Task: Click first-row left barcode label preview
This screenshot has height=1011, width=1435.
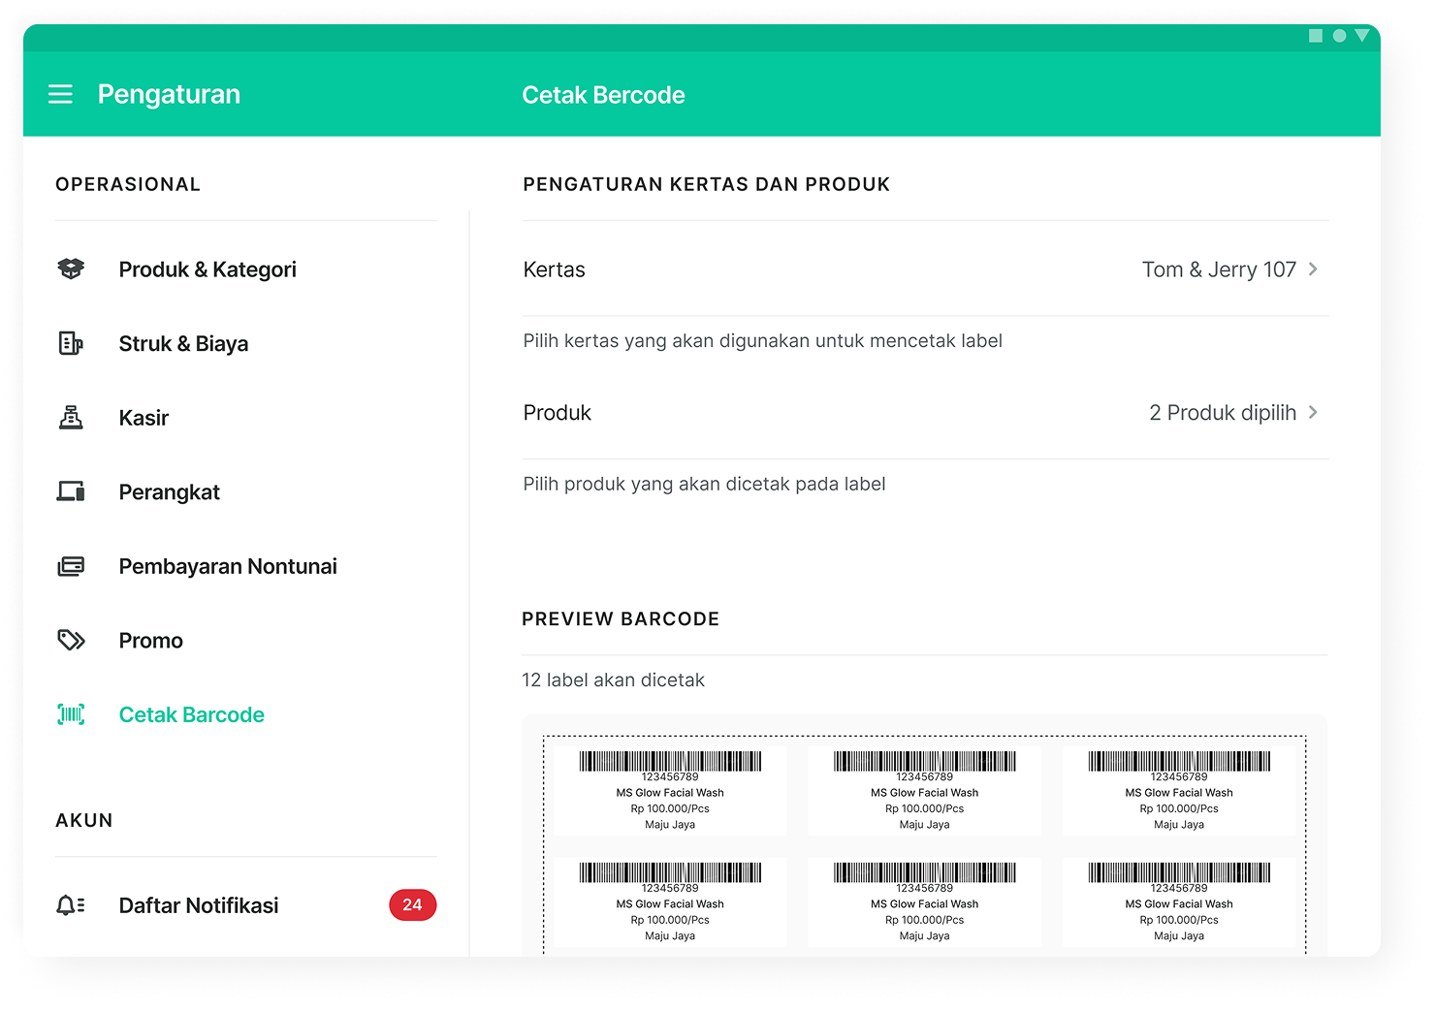Action: point(670,790)
